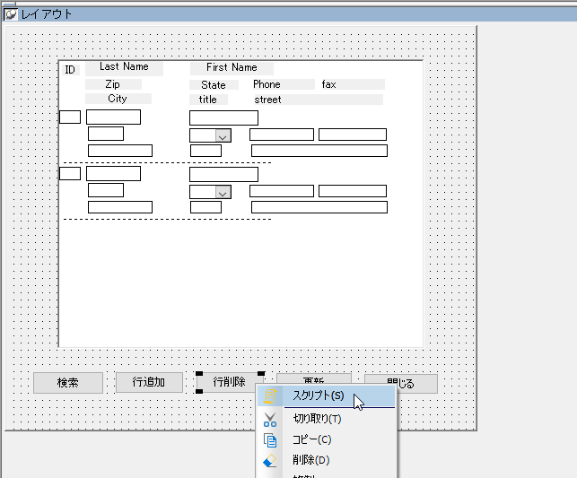Click the first row street field
Image resolution: width=577 pixels, height=478 pixels.
319,151
